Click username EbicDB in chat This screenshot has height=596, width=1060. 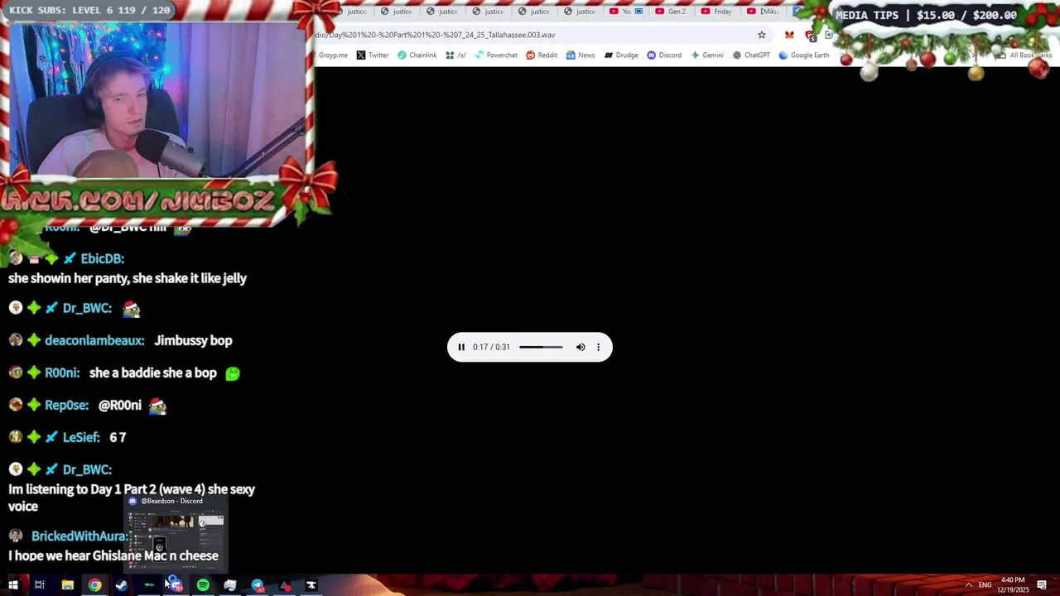(102, 259)
